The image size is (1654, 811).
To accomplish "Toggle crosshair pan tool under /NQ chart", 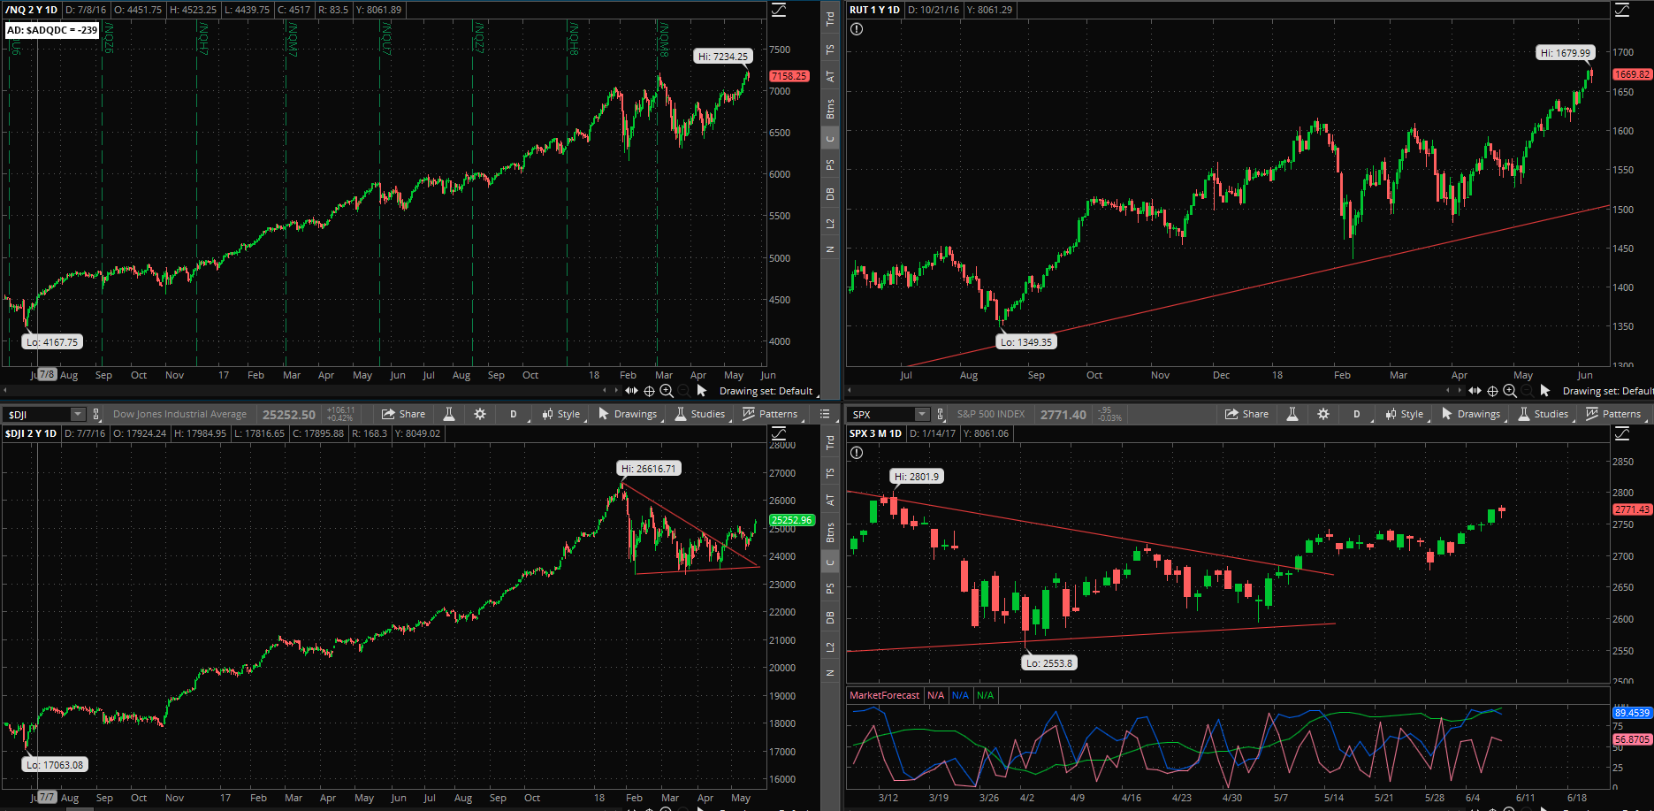I will click(649, 391).
